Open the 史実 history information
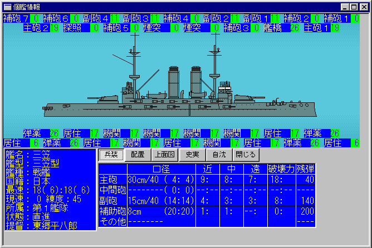This screenshot has height=248, width=372. point(192,155)
